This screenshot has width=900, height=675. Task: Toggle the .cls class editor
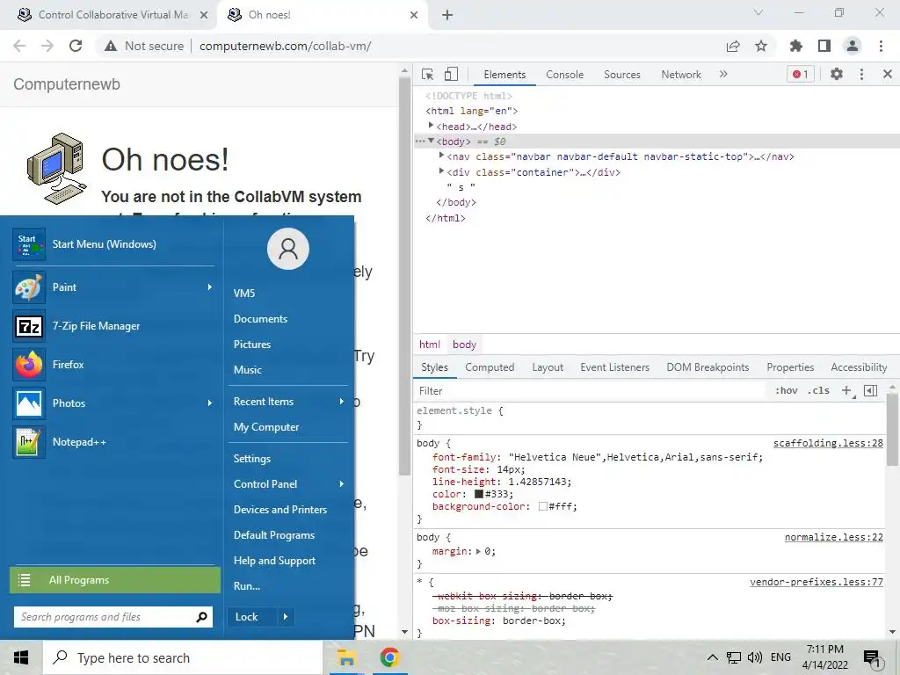tap(818, 391)
